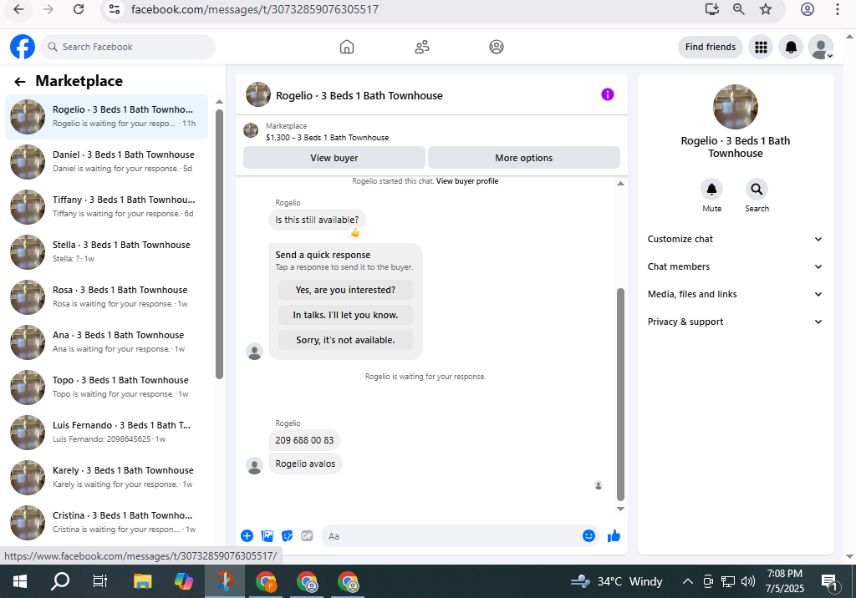This screenshot has height=598, width=856.
Task: Open browser zoom magnifier icon
Action: (739, 9)
